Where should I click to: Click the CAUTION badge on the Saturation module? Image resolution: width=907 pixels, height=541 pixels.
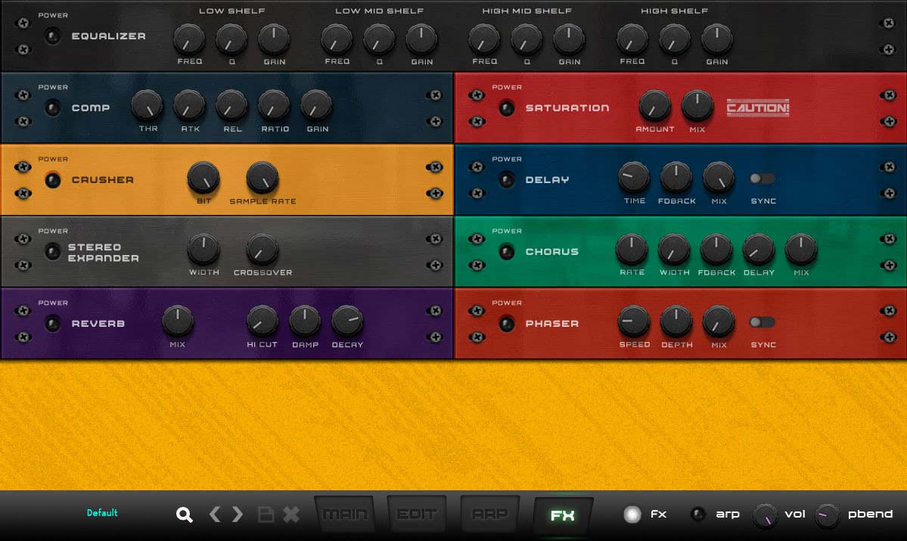coord(758,107)
